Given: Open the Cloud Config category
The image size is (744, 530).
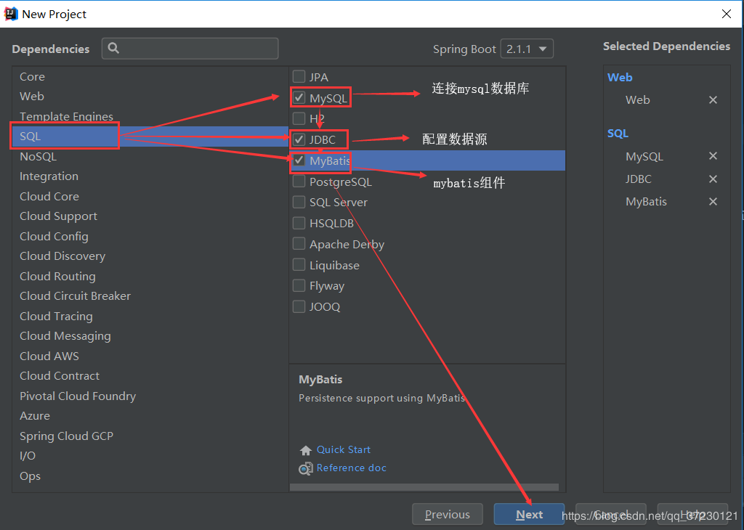Looking at the screenshot, I should pyautogui.click(x=150, y=236).
